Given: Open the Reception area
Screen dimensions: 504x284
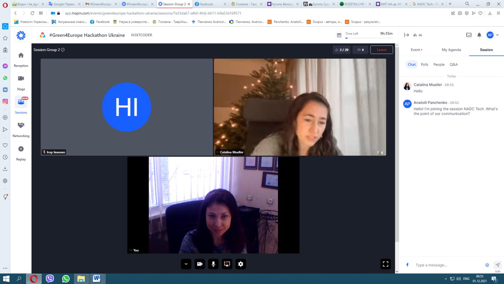Looking at the screenshot, I should [x=21, y=59].
